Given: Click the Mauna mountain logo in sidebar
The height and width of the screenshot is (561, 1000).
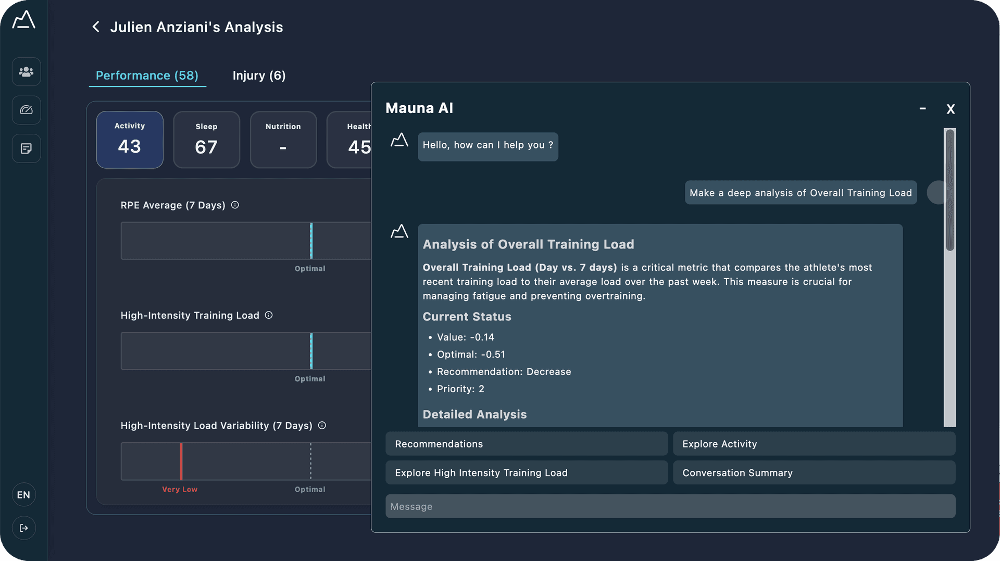Looking at the screenshot, I should [24, 20].
